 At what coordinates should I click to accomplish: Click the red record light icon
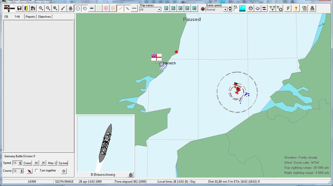pyautogui.click(x=203, y=9)
